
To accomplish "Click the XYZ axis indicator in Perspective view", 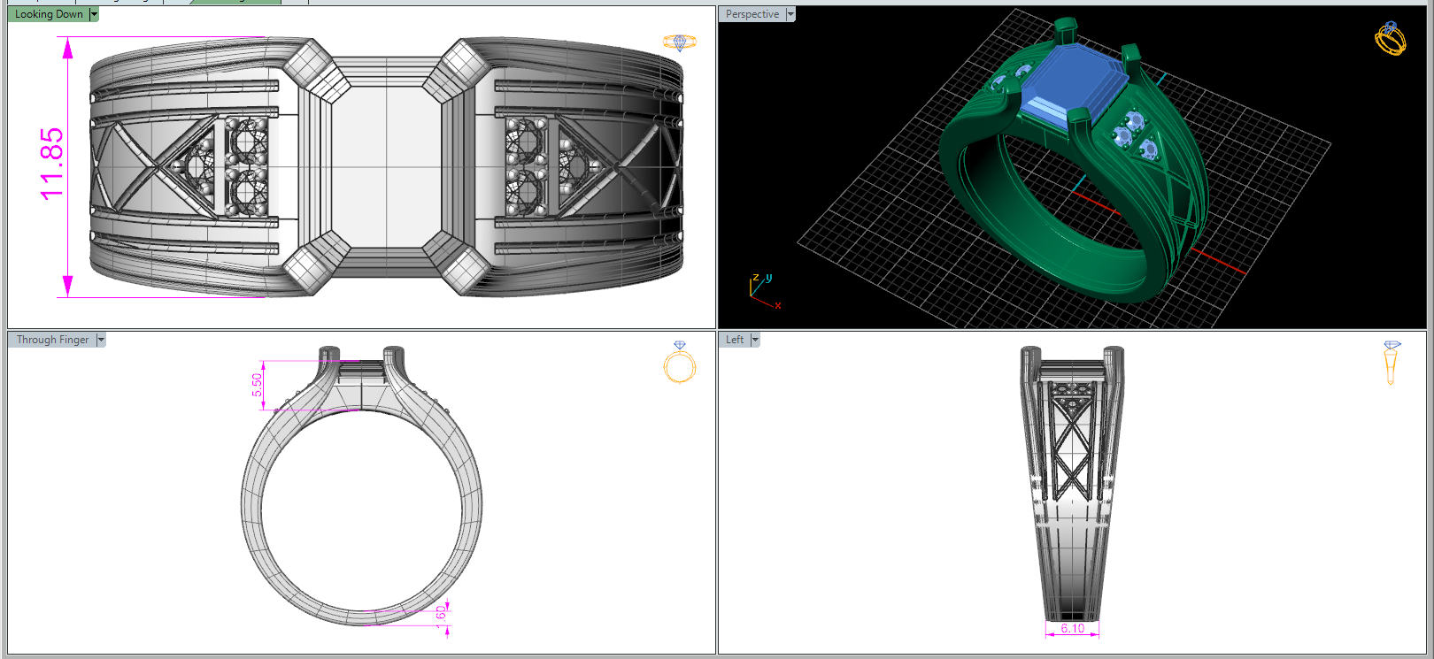I will 765,290.
